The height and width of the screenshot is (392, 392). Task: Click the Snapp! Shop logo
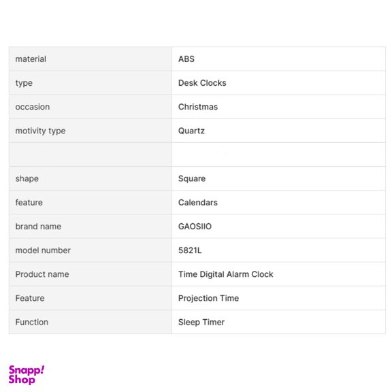pyautogui.click(x=27, y=374)
